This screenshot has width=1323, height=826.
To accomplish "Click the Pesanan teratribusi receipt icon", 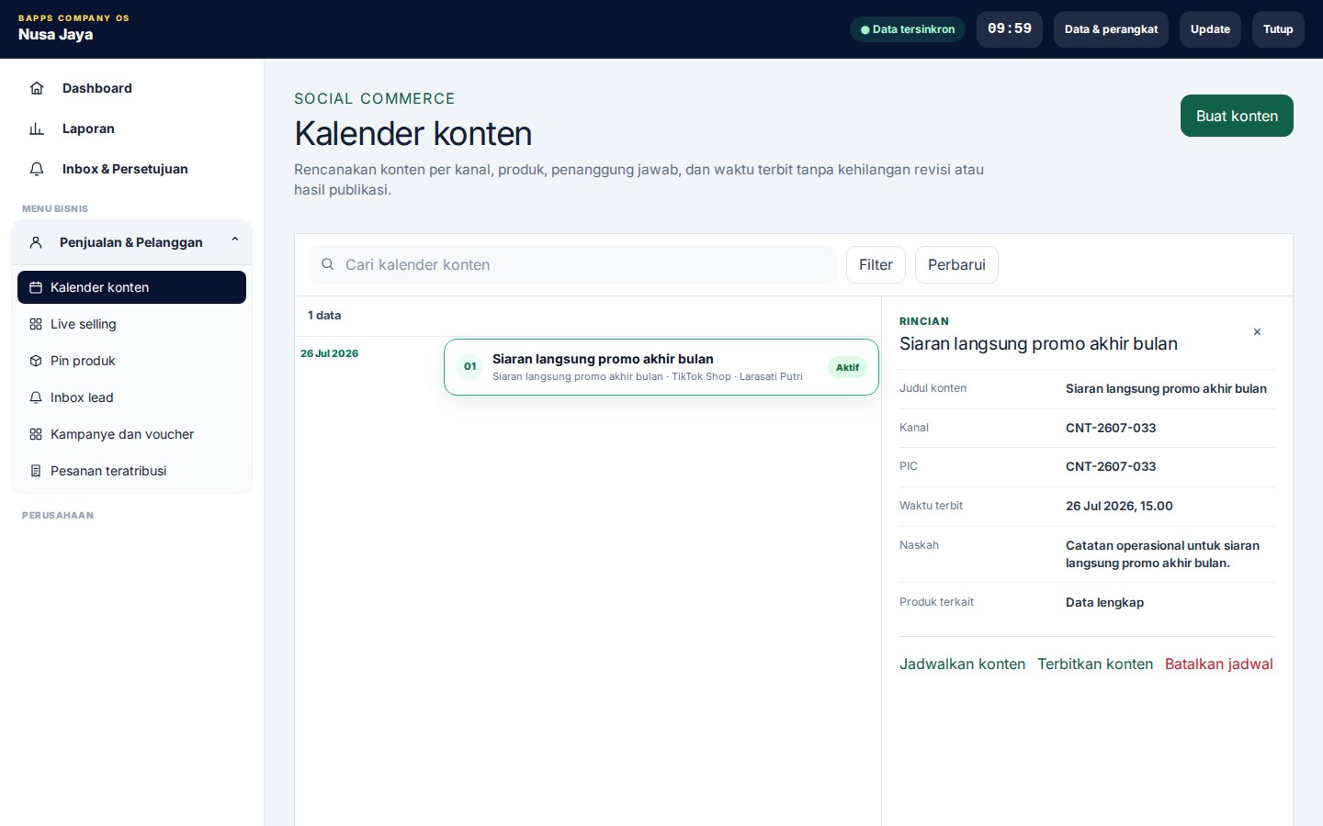I will [36, 471].
